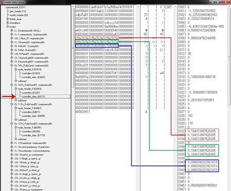
Task: Expand the 25-torso_g node
Action: 12,189
